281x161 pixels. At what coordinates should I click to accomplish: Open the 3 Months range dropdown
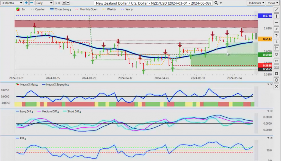[x=12, y=3]
